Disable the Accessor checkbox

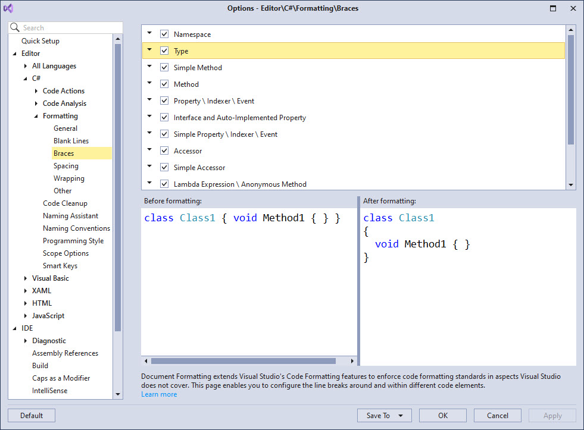[x=164, y=151]
